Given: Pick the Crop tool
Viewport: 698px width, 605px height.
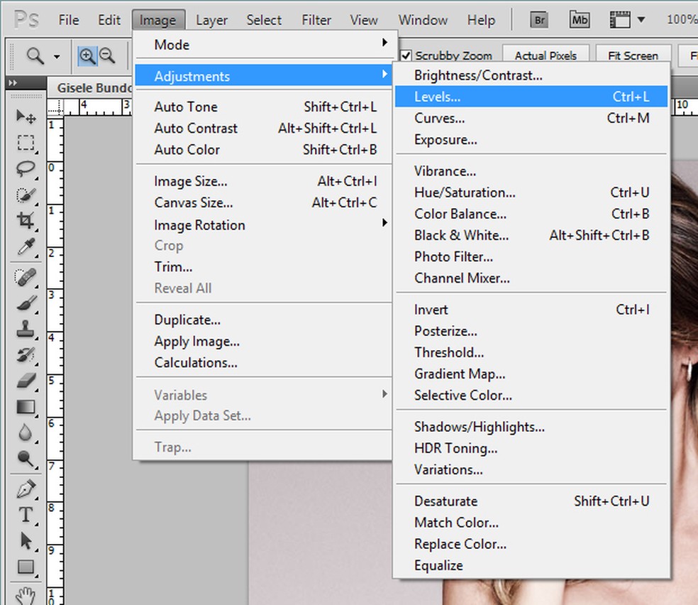Looking at the screenshot, I should pyautogui.click(x=26, y=221).
